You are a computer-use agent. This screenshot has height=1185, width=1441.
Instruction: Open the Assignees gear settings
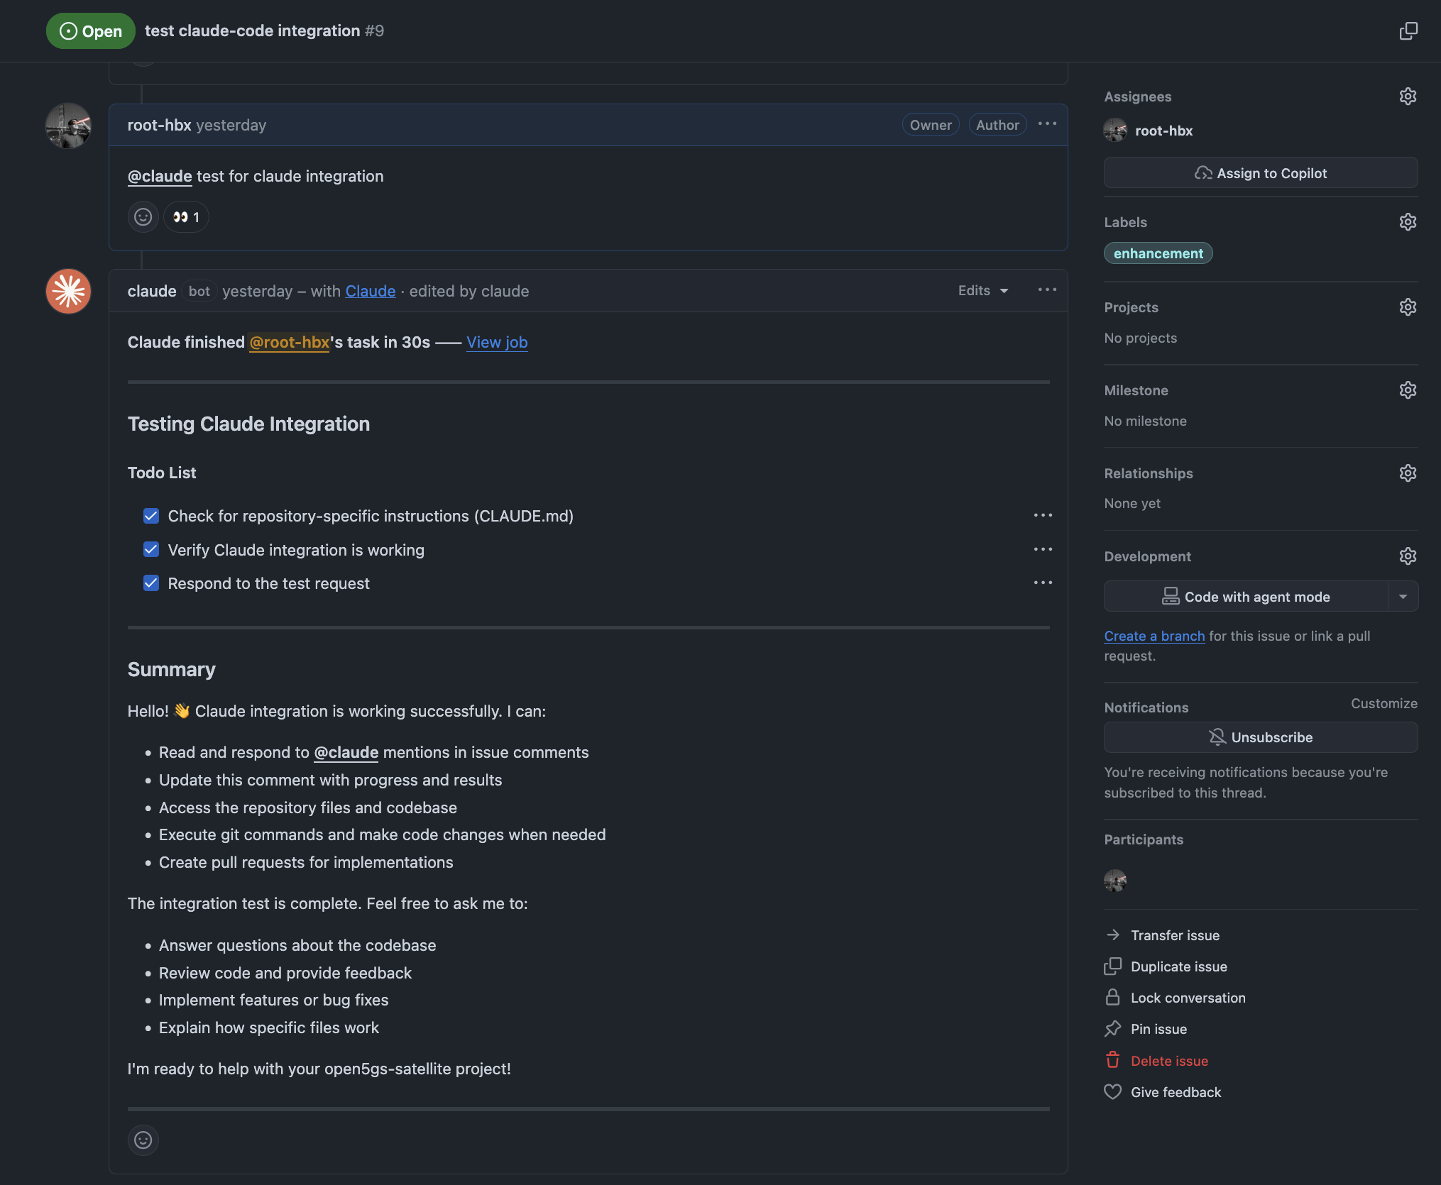[1408, 97]
